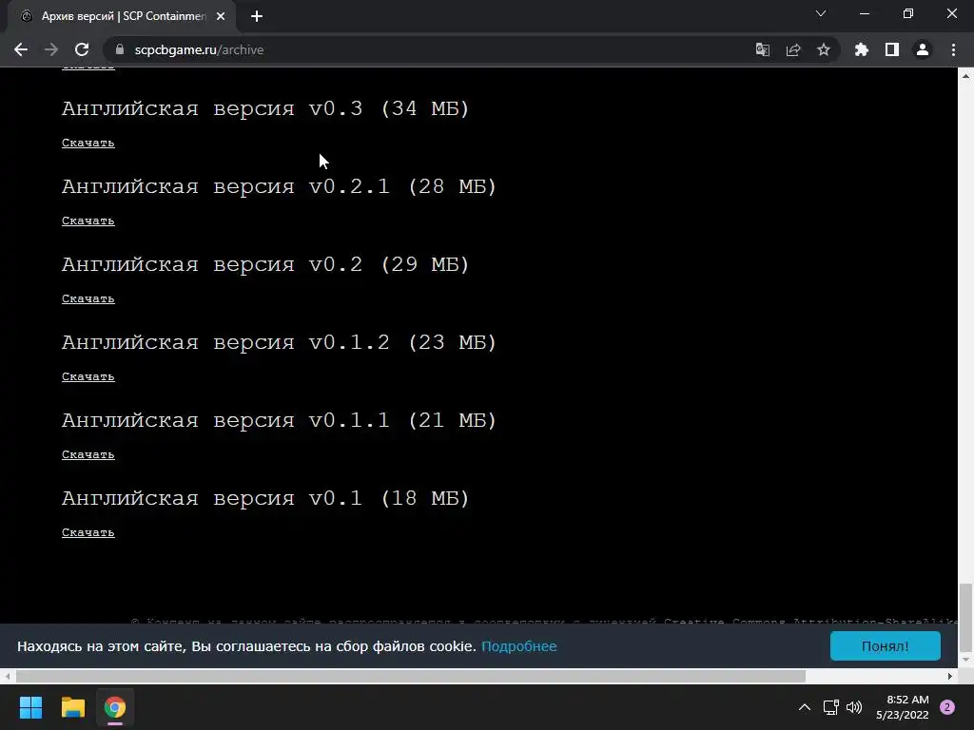
Task: Accept cookies with Понял! button
Action: click(886, 646)
